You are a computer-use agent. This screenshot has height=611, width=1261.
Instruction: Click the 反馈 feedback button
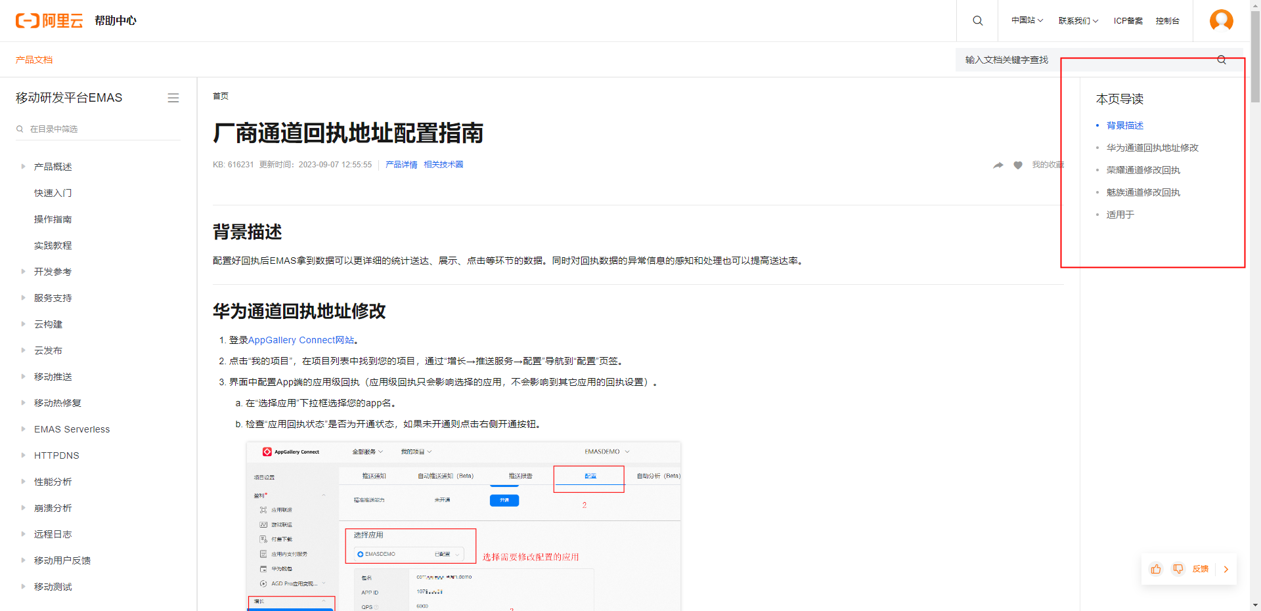(x=1201, y=569)
